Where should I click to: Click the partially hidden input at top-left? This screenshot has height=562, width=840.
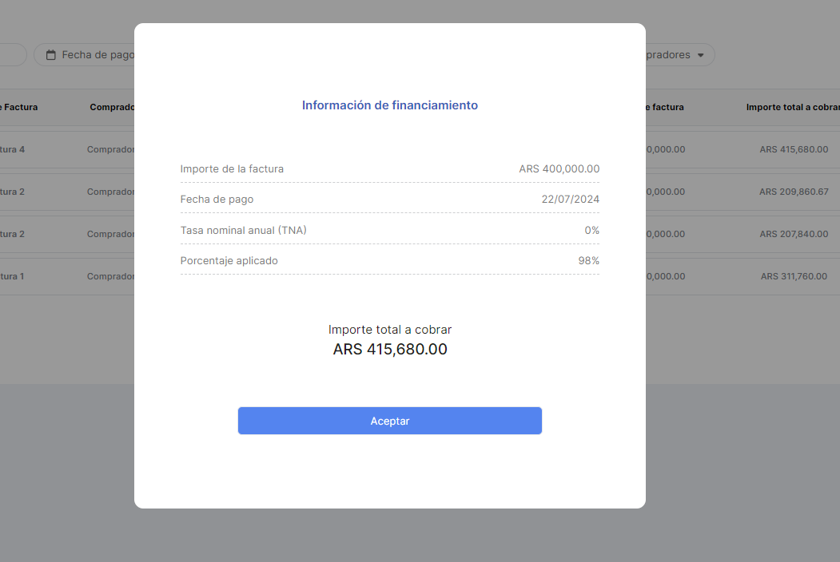pyautogui.click(x=13, y=55)
